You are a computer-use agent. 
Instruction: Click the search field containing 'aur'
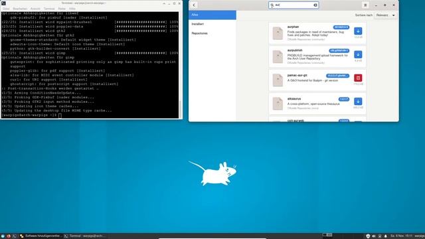294,5
